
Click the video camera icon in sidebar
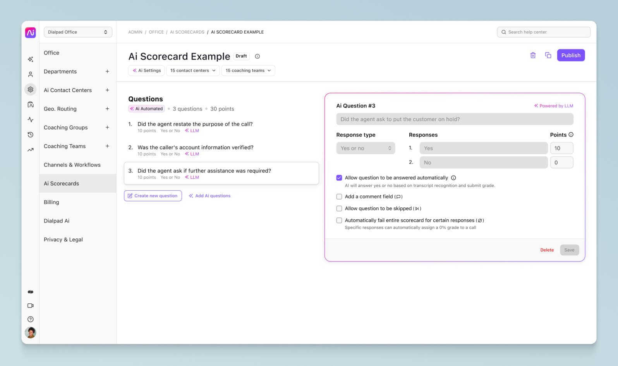[31, 306]
